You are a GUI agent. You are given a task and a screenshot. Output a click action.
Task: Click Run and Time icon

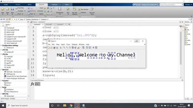pyautogui.click(x=92, y=9)
